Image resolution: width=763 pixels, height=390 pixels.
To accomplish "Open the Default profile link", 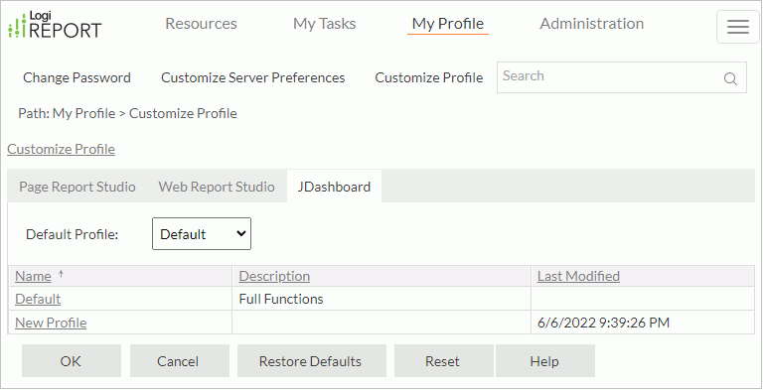I will pyautogui.click(x=38, y=299).
